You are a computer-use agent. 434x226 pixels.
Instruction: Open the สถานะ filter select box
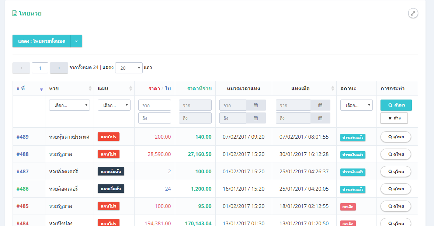tap(356, 105)
